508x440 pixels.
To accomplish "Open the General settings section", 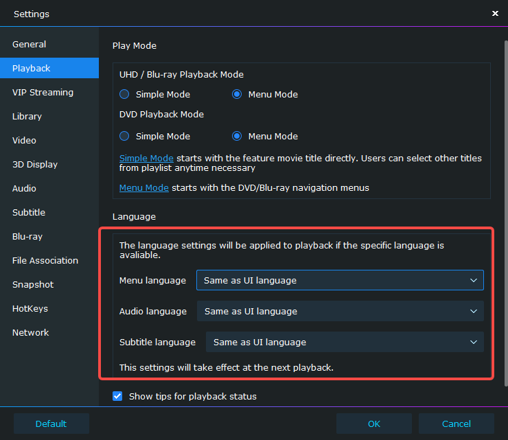I will (30, 45).
